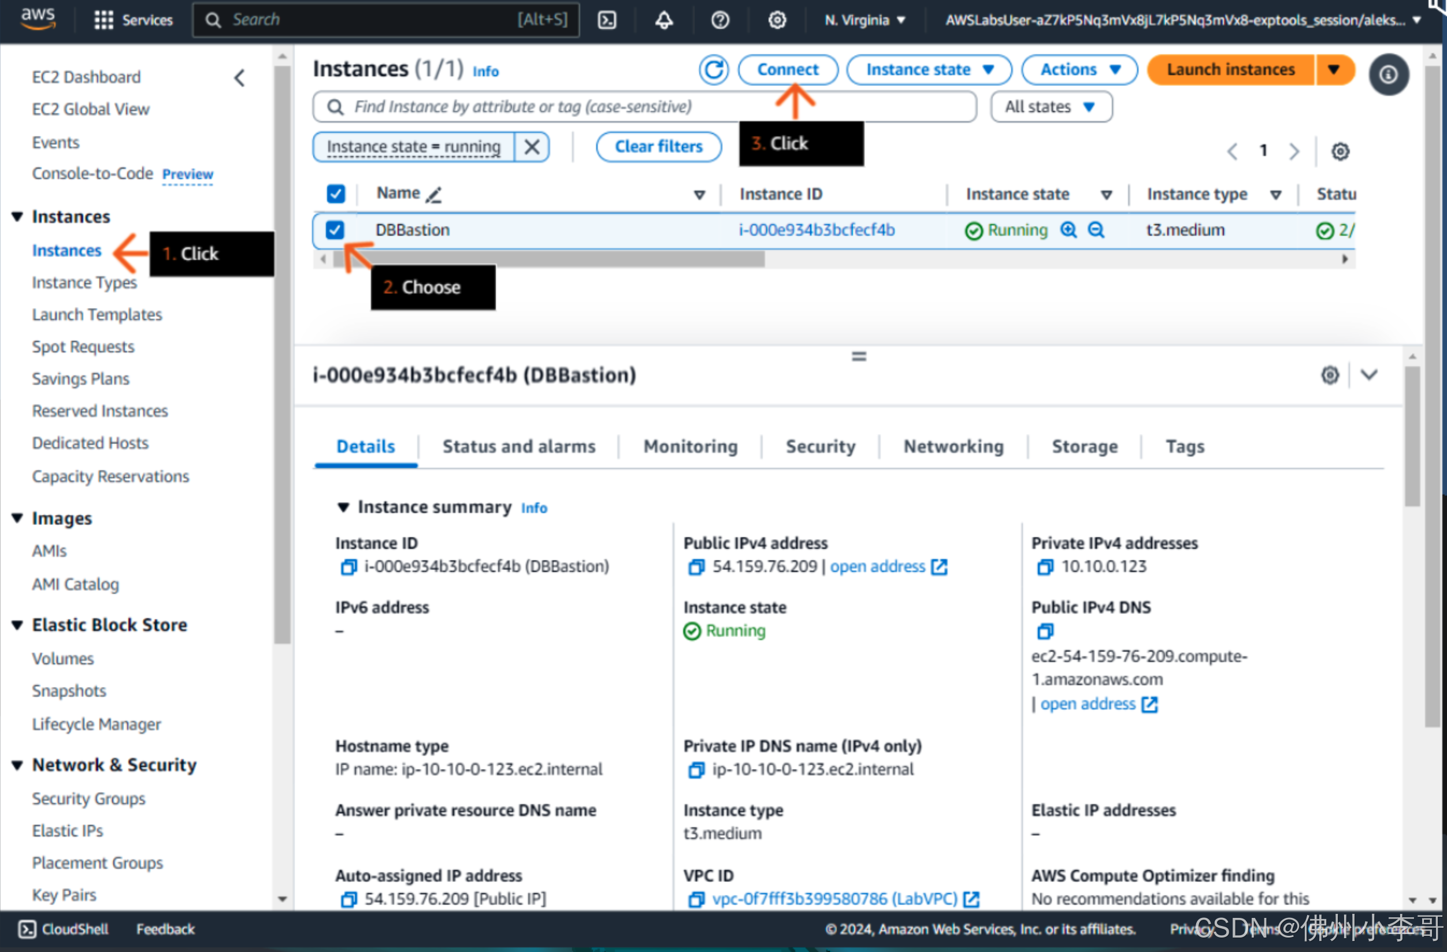Click the Launch instances button

point(1230,70)
